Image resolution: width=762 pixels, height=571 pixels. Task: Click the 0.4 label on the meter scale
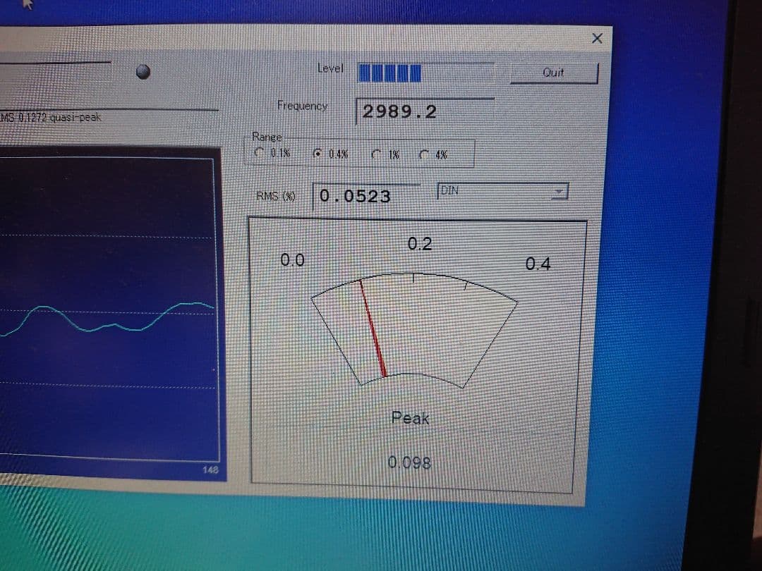pos(538,264)
